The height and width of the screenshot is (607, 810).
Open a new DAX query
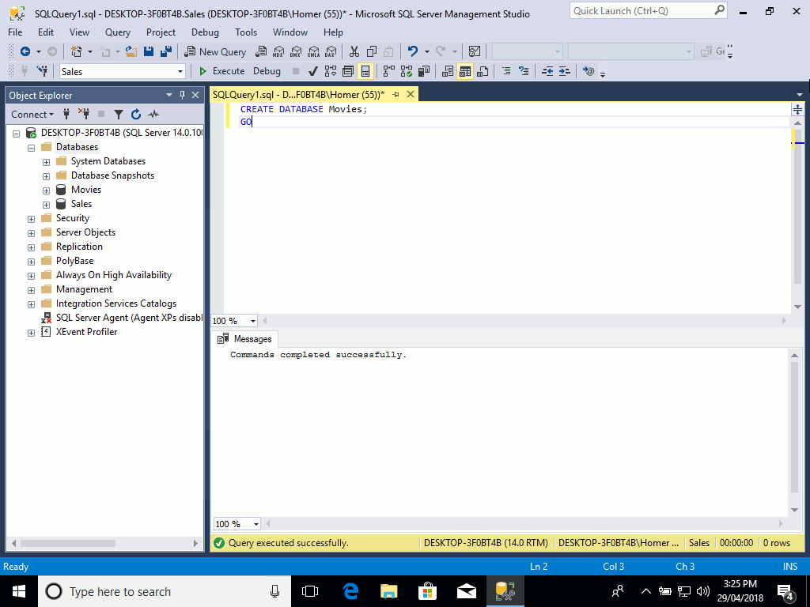[x=331, y=51]
